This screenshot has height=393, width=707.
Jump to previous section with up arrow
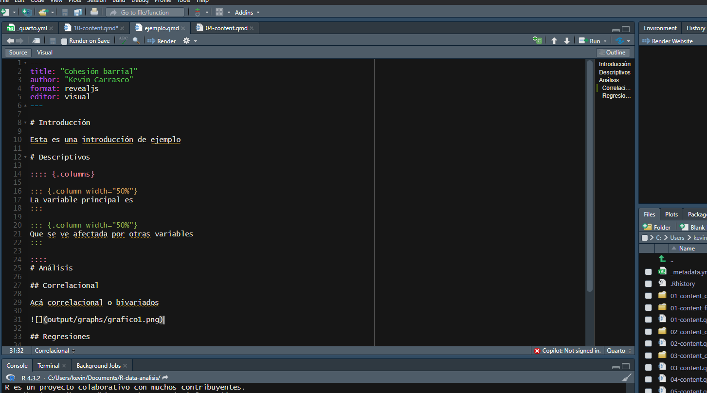[x=554, y=41]
